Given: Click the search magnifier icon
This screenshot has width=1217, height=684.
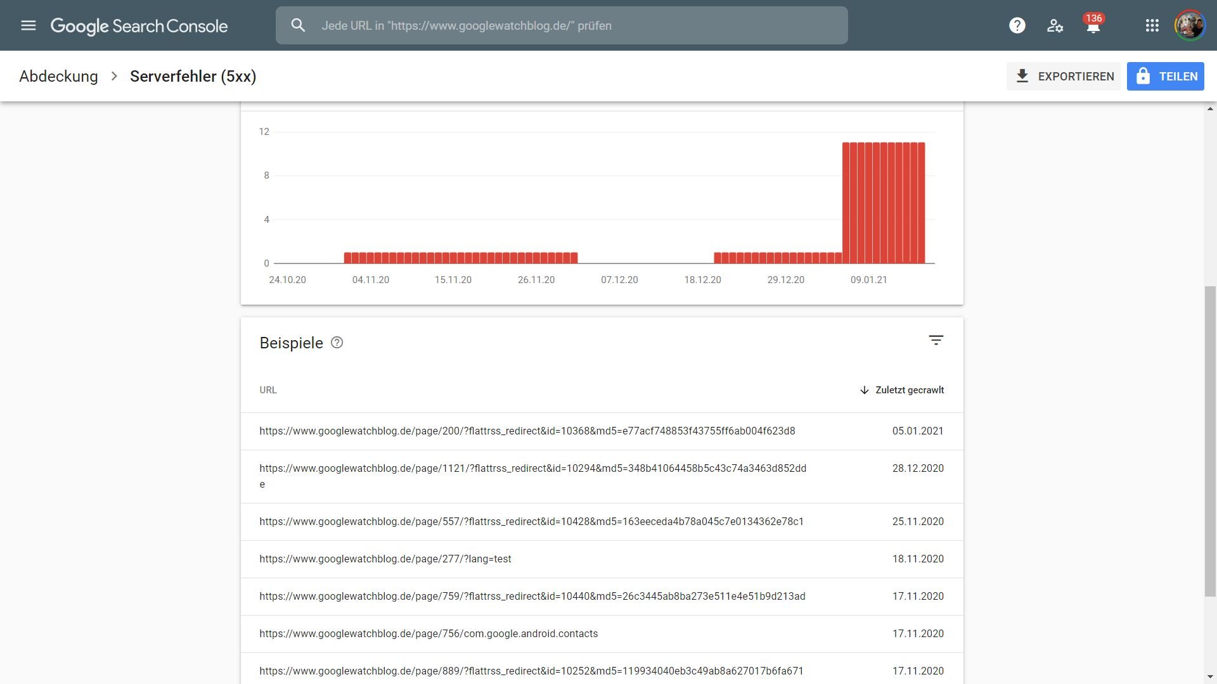Looking at the screenshot, I should pyautogui.click(x=298, y=25).
